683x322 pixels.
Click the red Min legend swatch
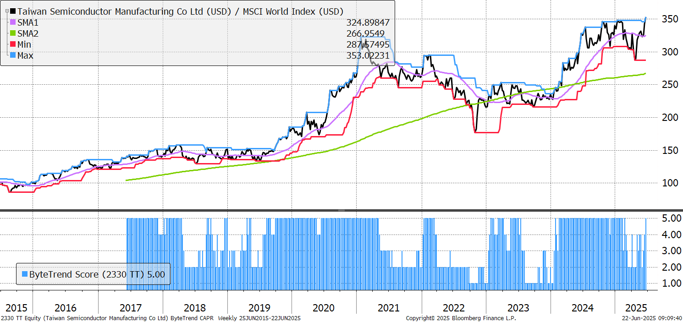pyautogui.click(x=13, y=44)
